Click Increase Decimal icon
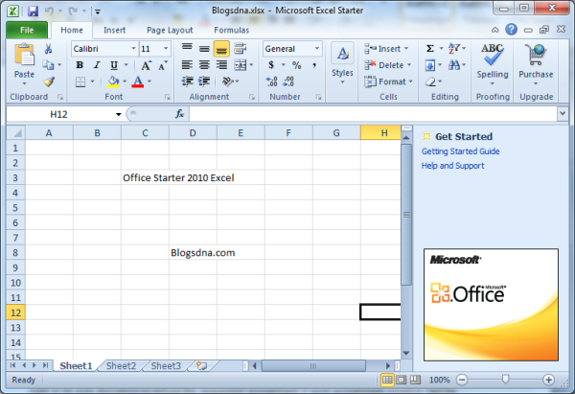Screen dimensions: 575x394 [x=272, y=81]
